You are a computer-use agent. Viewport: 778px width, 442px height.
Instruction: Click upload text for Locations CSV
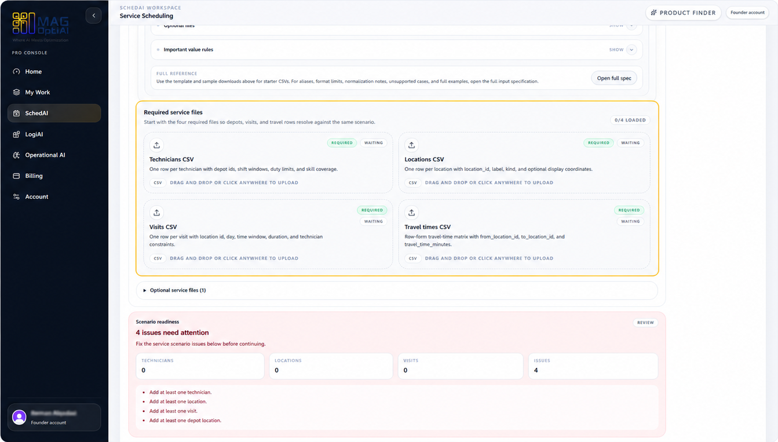[x=489, y=182]
